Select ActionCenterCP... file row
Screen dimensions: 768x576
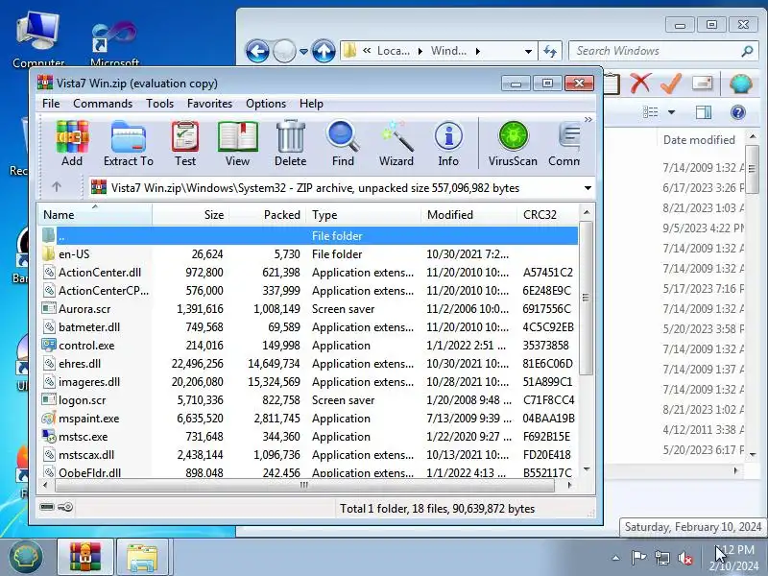tap(309, 291)
